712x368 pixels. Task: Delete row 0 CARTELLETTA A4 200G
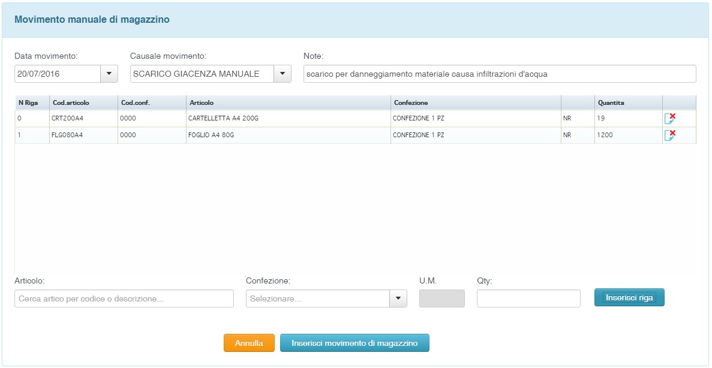point(669,119)
